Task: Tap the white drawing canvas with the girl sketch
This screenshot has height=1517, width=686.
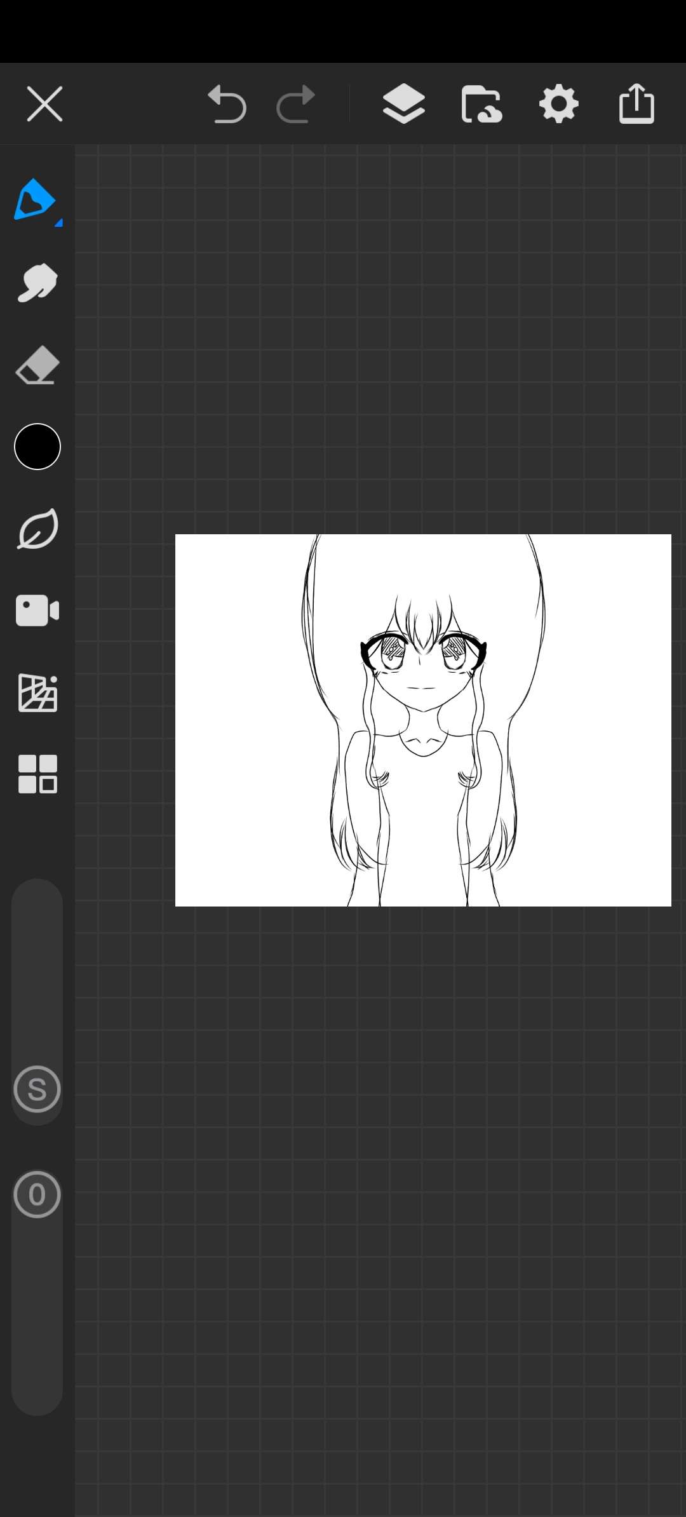Action: pos(423,720)
